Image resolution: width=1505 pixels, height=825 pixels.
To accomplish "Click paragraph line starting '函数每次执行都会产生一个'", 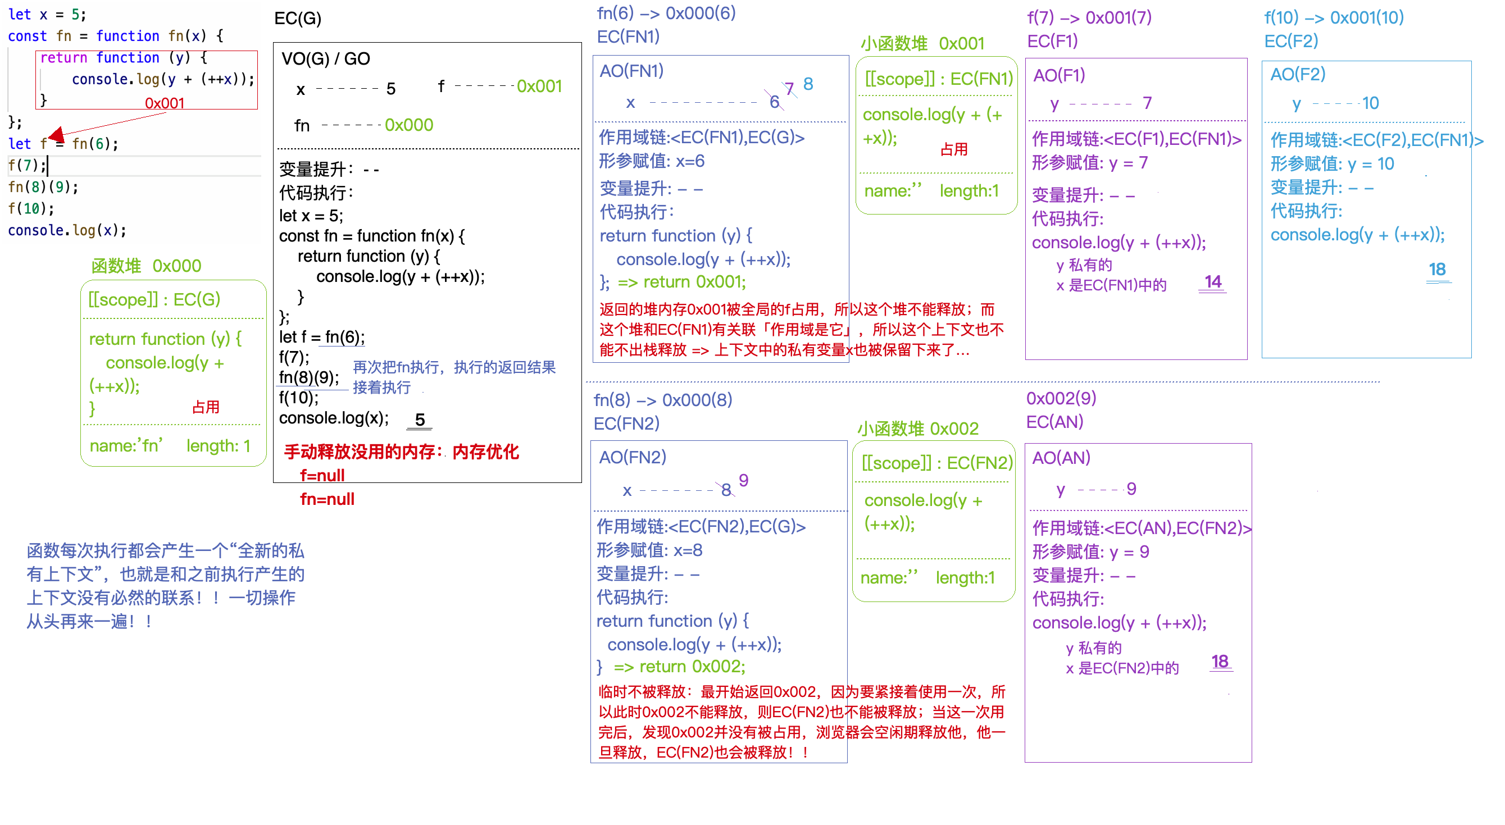I will click(x=165, y=551).
